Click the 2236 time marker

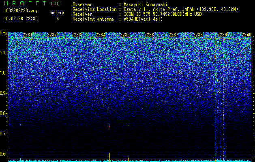[x=149, y=35]
